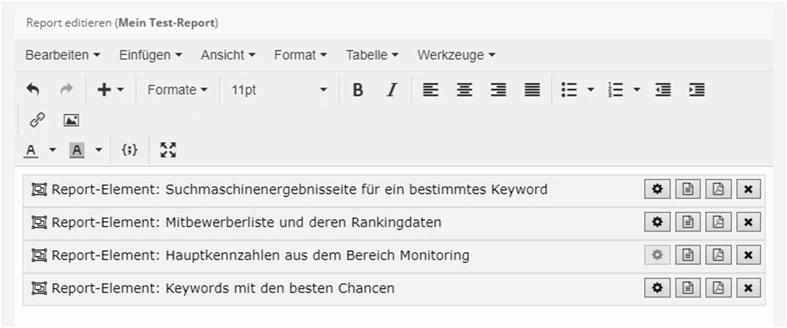Open the 11pt font size dropdown
The width and height of the screenshot is (787, 328).
(x=279, y=90)
